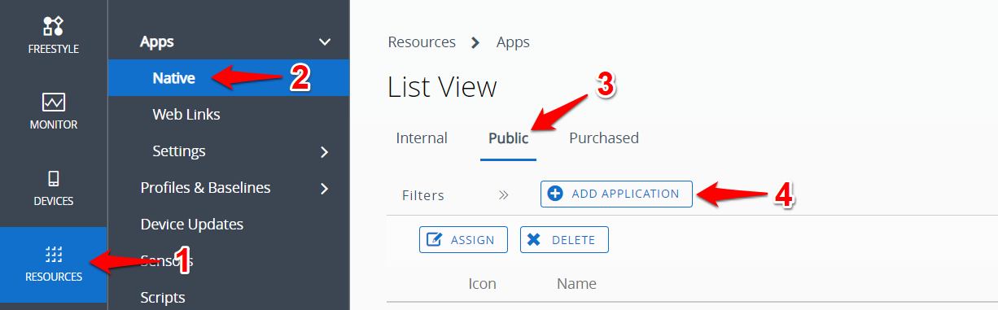998x310 pixels.
Task: Click the plus icon on Add Application
Action: pos(556,194)
